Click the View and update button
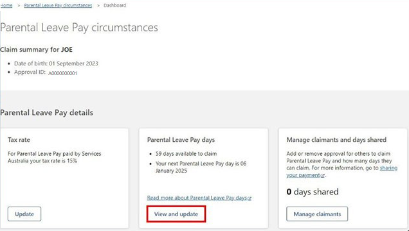 point(176,214)
